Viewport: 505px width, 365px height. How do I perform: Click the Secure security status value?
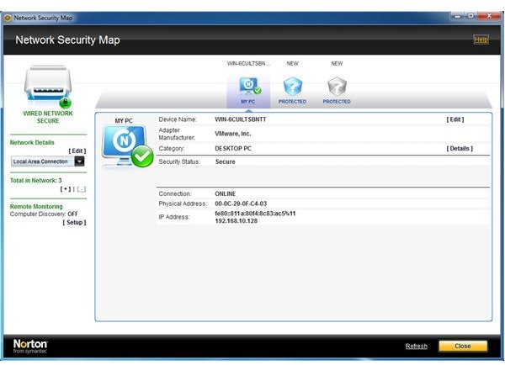click(x=225, y=161)
